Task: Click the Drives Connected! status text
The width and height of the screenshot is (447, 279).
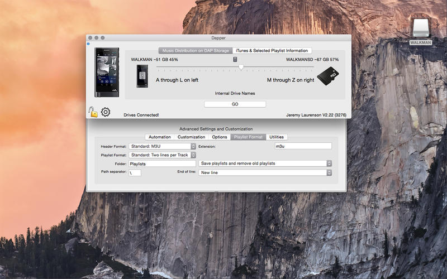Action: coord(141,115)
